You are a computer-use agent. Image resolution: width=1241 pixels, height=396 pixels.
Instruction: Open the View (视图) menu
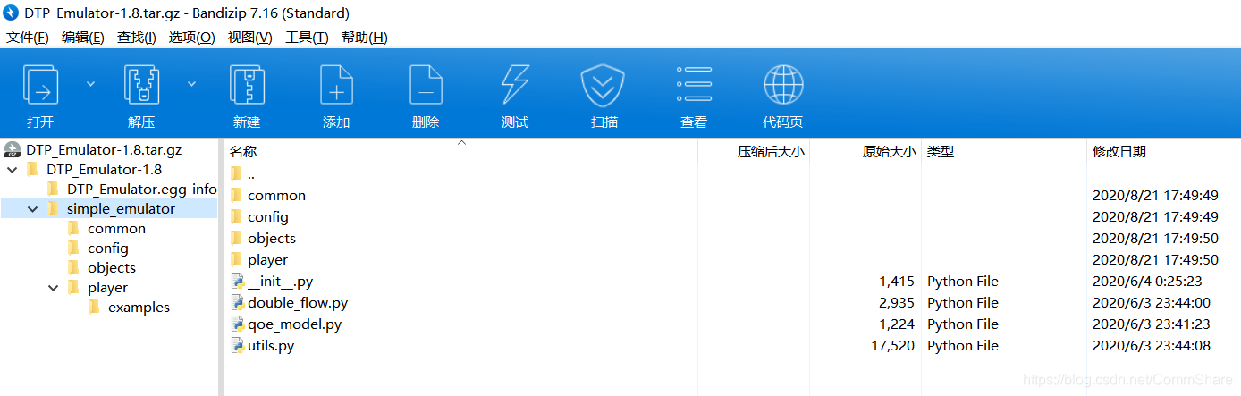(x=250, y=38)
